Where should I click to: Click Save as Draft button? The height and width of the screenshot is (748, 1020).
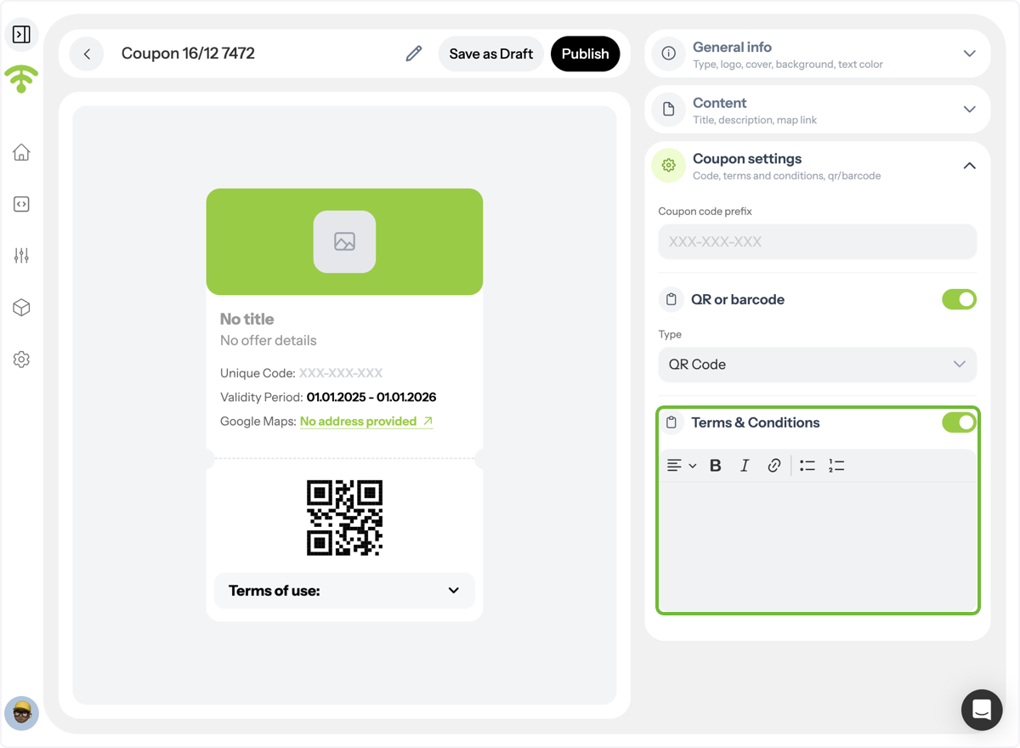pyautogui.click(x=491, y=54)
